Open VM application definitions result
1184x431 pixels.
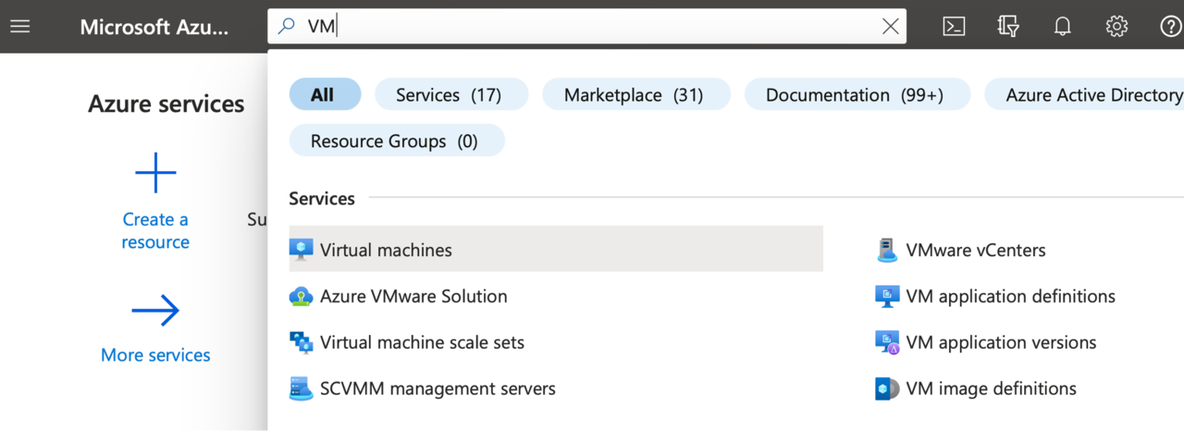(1010, 296)
